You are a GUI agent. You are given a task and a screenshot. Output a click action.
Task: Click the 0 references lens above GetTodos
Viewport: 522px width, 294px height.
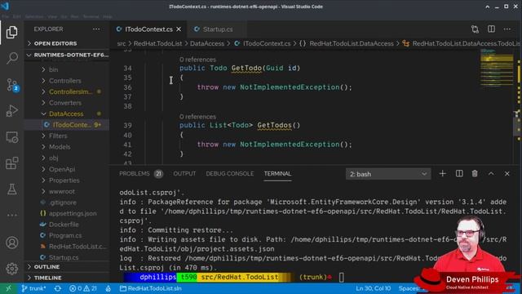pos(197,117)
